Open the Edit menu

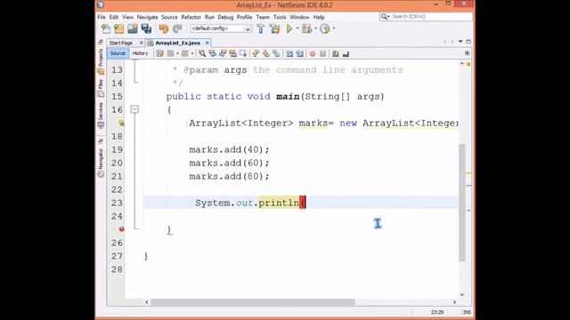click(x=114, y=17)
